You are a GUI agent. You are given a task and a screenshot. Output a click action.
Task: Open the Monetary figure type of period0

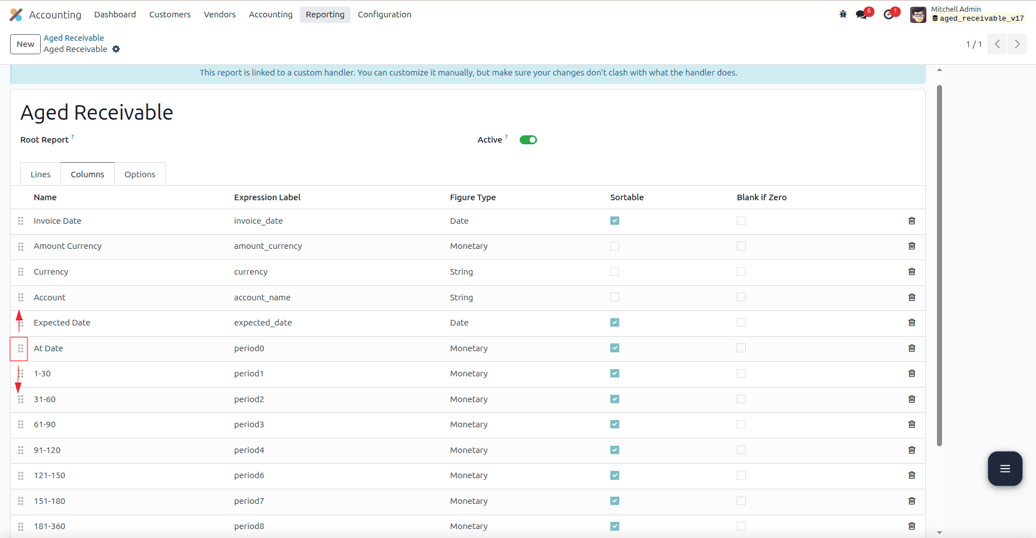(469, 348)
